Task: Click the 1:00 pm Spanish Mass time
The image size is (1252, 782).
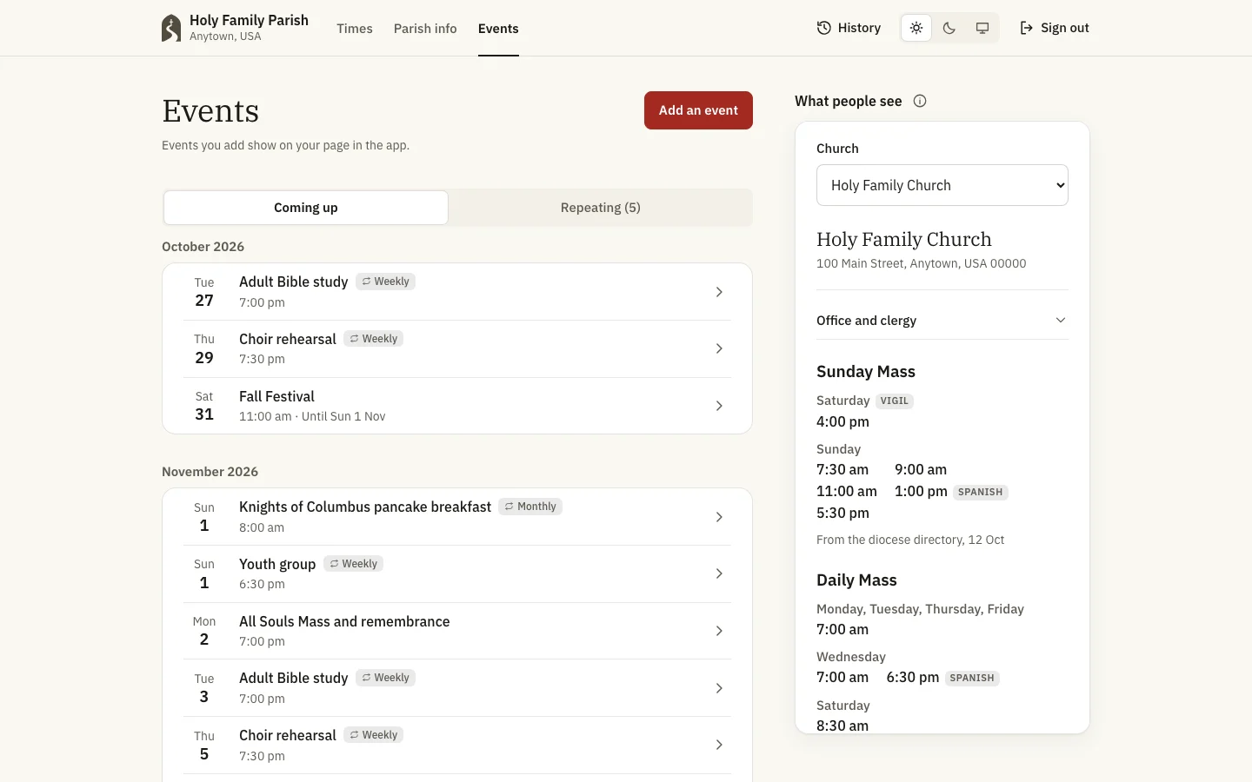Action: 921,491
